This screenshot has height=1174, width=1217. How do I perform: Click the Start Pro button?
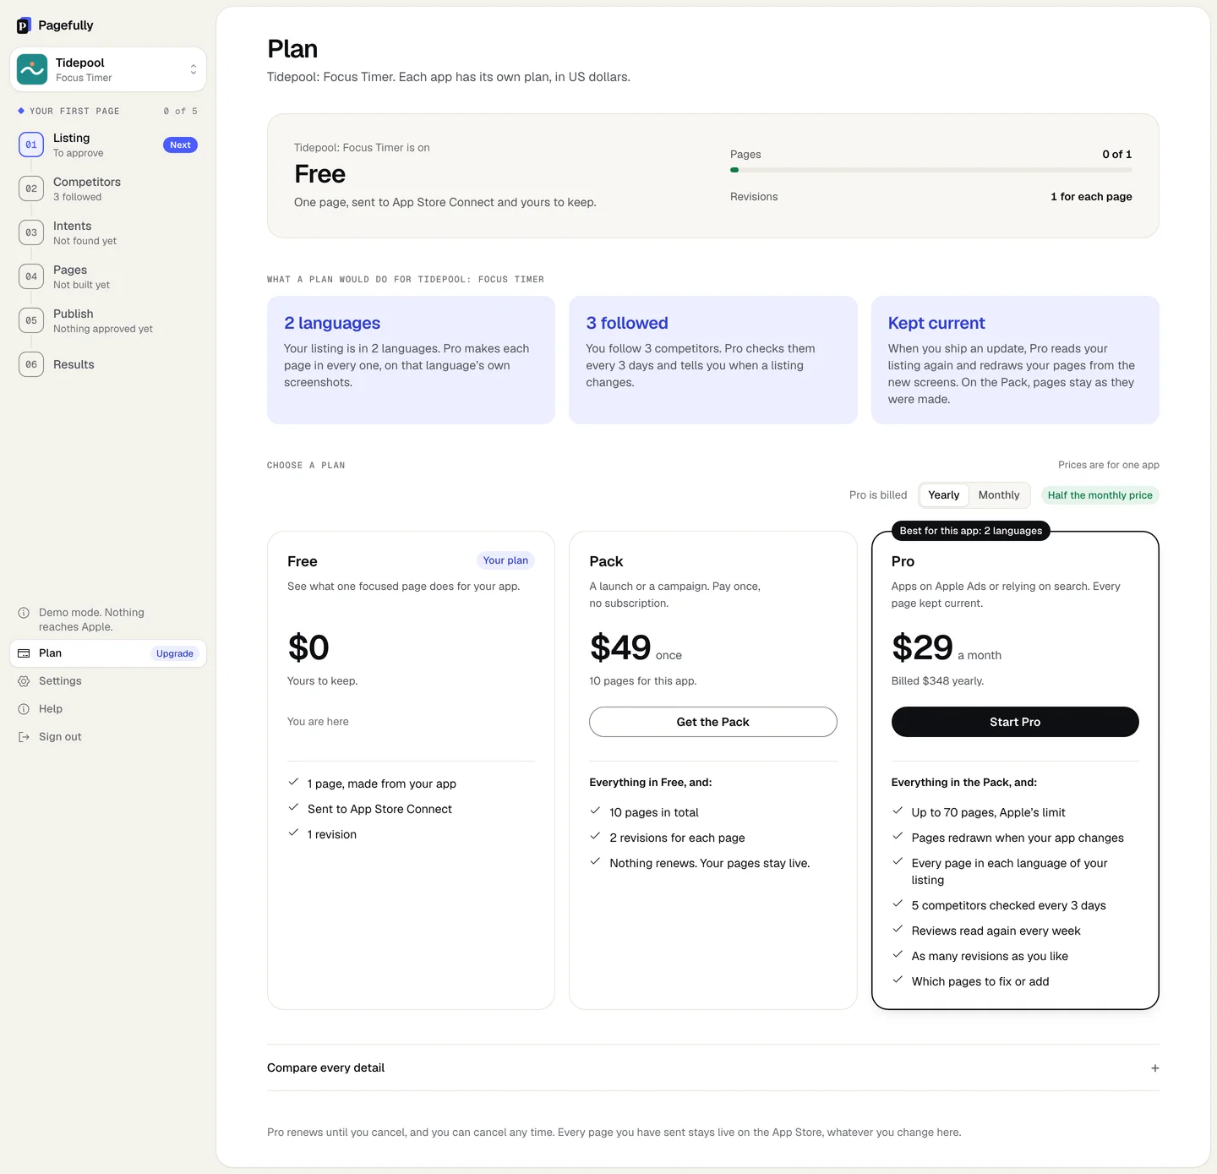tap(1015, 722)
